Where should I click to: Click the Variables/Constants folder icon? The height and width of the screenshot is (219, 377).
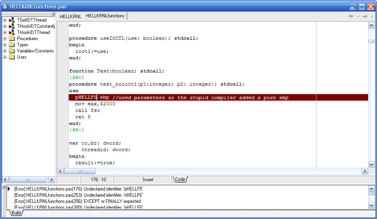tap(12, 51)
